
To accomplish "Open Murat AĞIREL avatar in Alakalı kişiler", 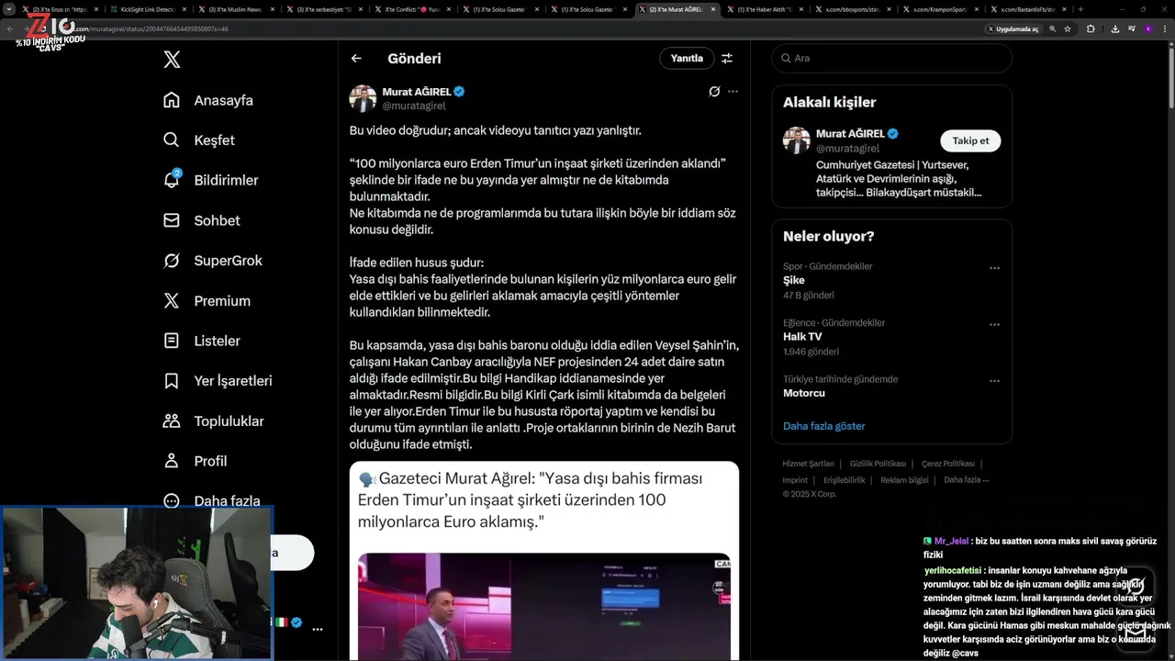I will [x=797, y=140].
